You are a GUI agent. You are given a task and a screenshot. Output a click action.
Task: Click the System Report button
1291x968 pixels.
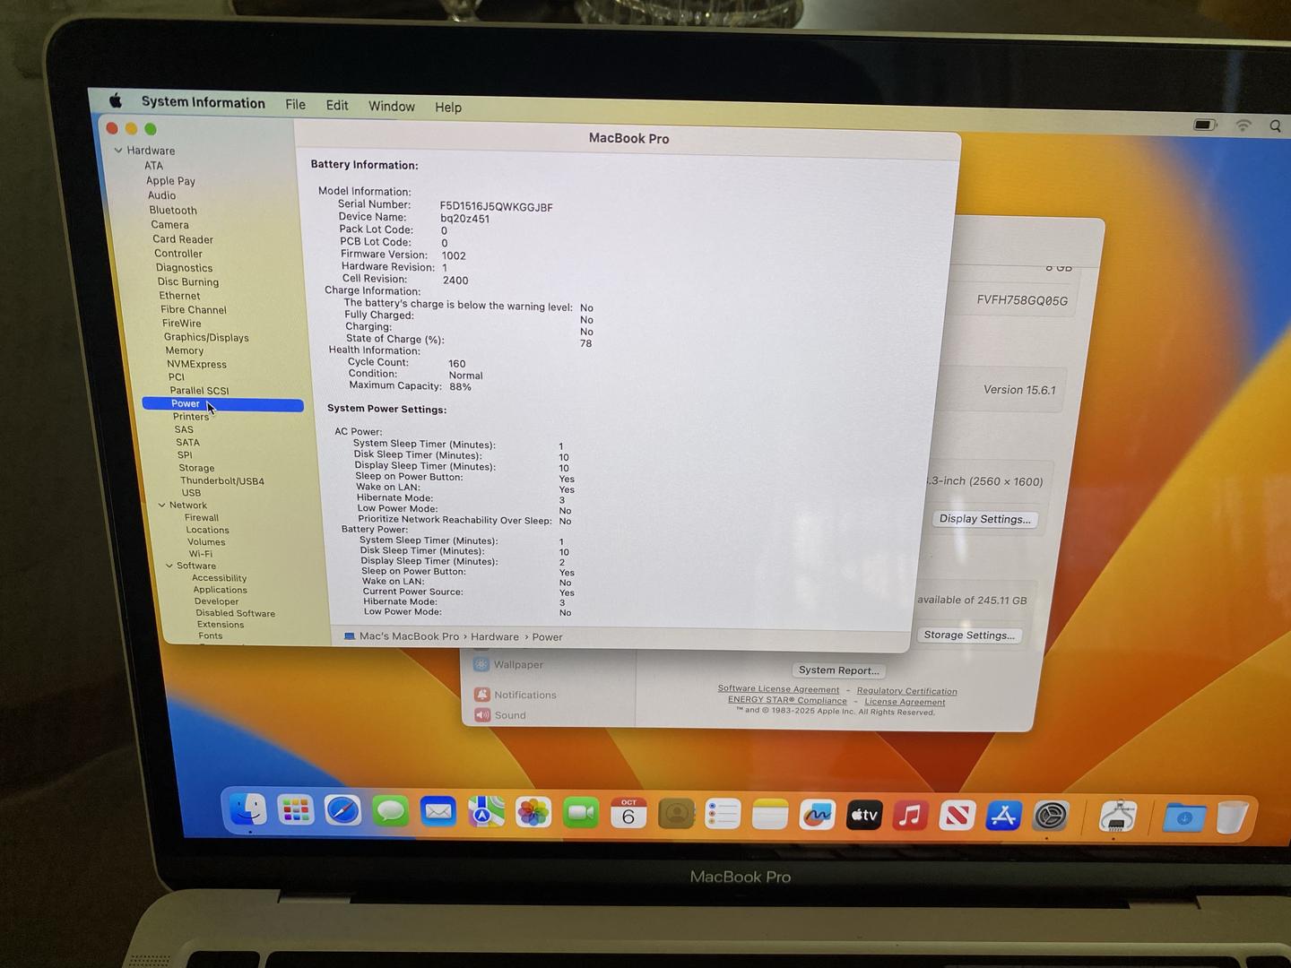pyautogui.click(x=838, y=670)
